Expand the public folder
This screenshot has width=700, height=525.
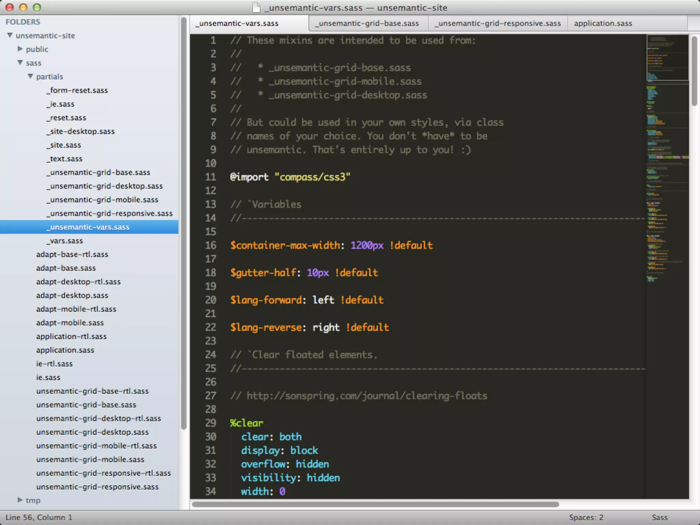pyautogui.click(x=20, y=49)
